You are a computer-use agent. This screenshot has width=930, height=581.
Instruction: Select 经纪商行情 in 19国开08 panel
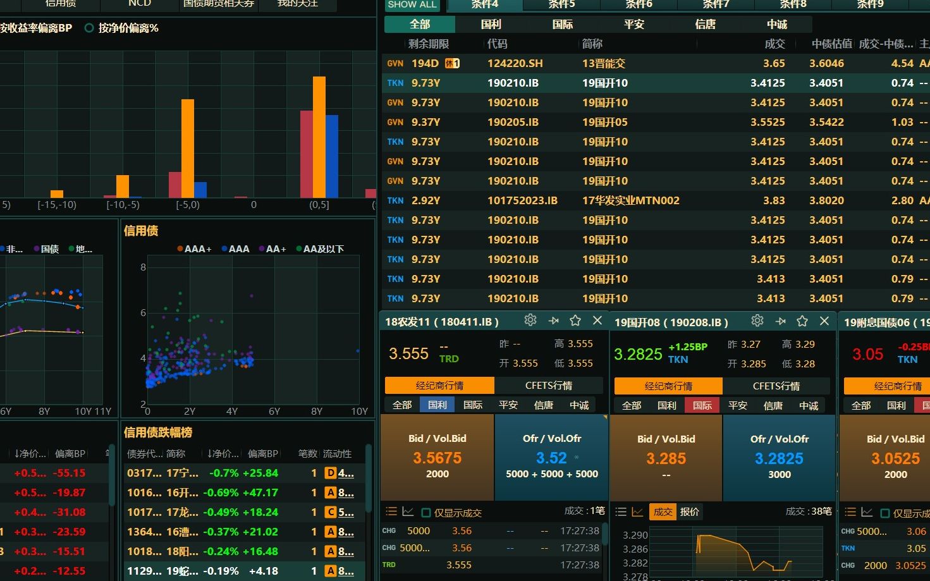tap(668, 386)
